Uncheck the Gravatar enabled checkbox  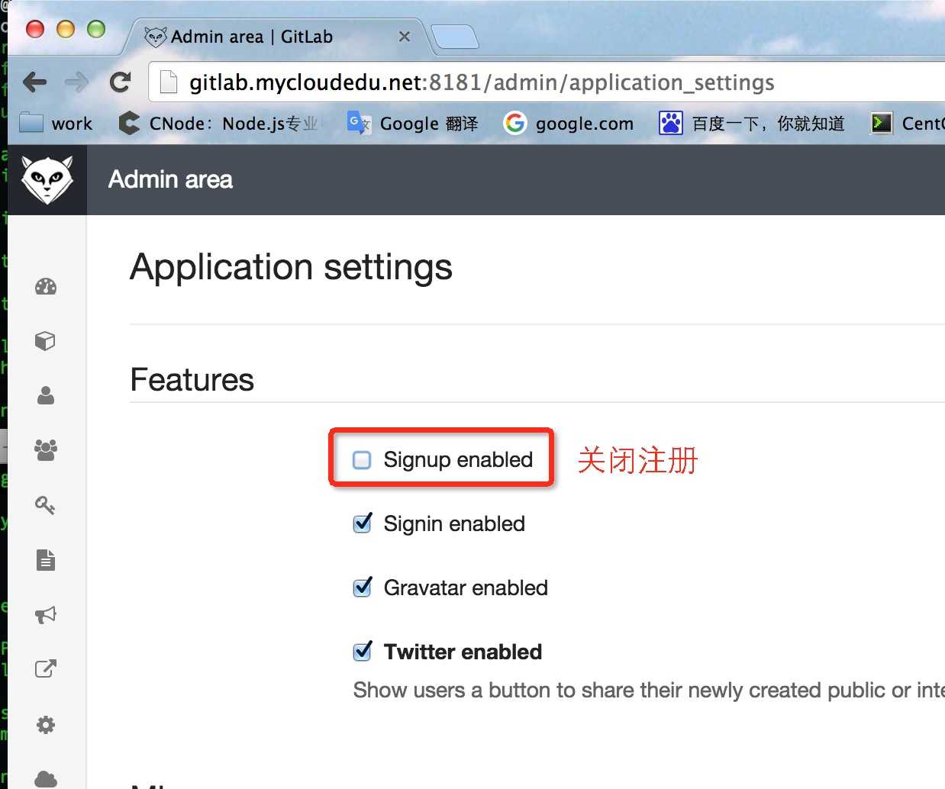tap(363, 588)
